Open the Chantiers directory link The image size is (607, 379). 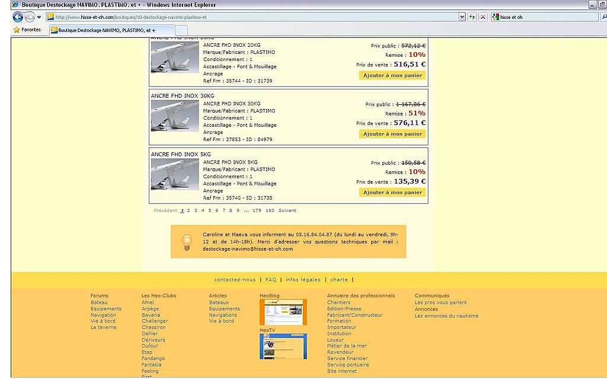coord(338,303)
